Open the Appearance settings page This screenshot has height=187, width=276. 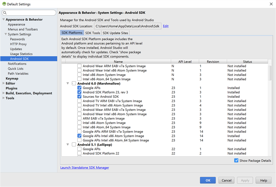coord(17,24)
